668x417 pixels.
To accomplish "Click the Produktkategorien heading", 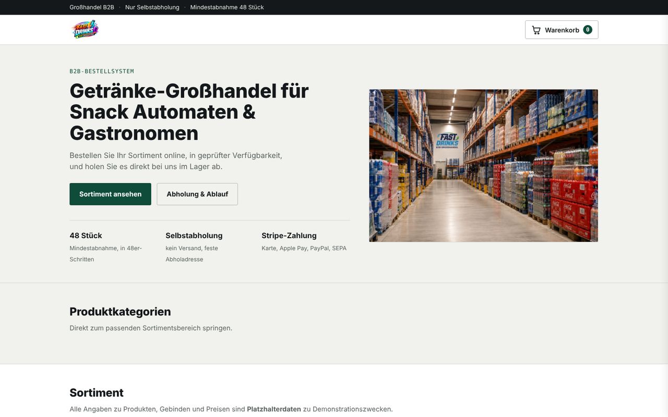I will 120,312.
